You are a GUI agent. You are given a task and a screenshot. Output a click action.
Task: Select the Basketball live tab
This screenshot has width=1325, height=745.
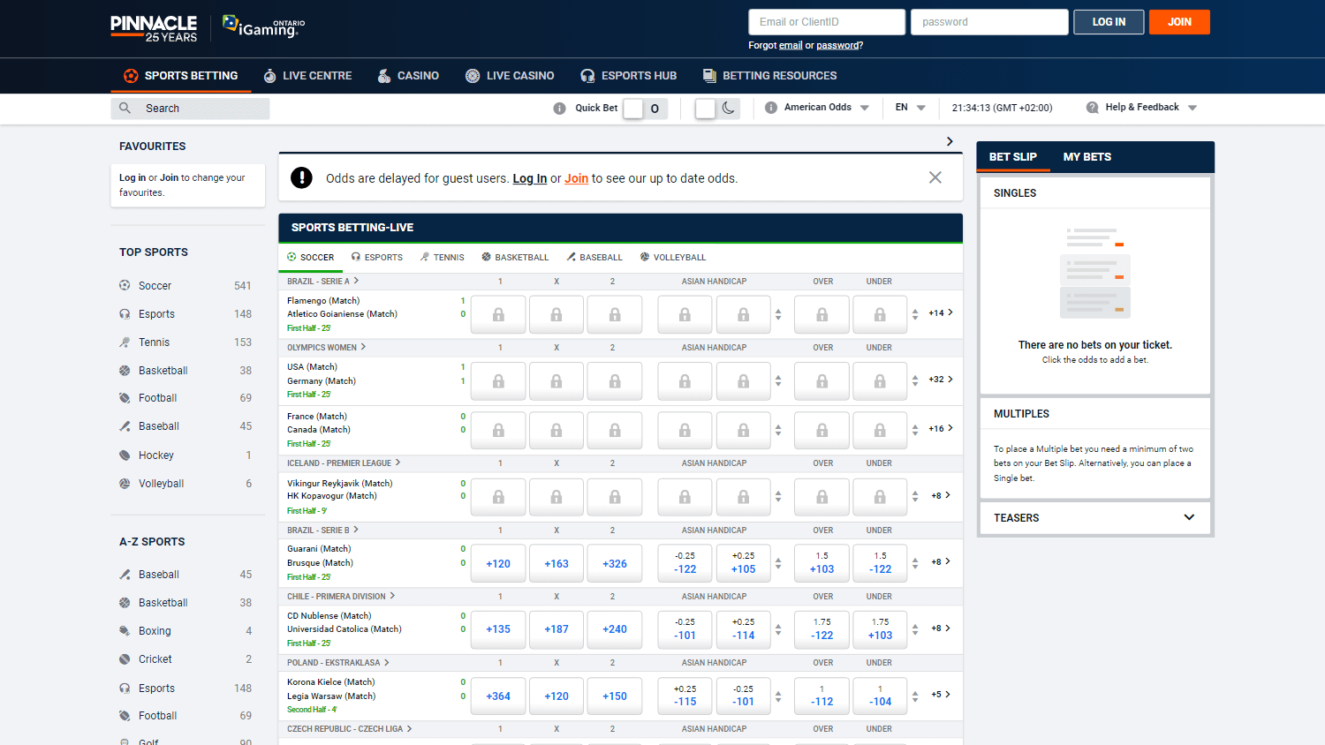pyautogui.click(x=515, y=258)
